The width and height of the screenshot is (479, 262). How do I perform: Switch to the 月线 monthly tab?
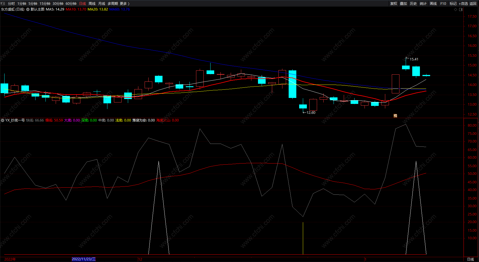(102, 4)
